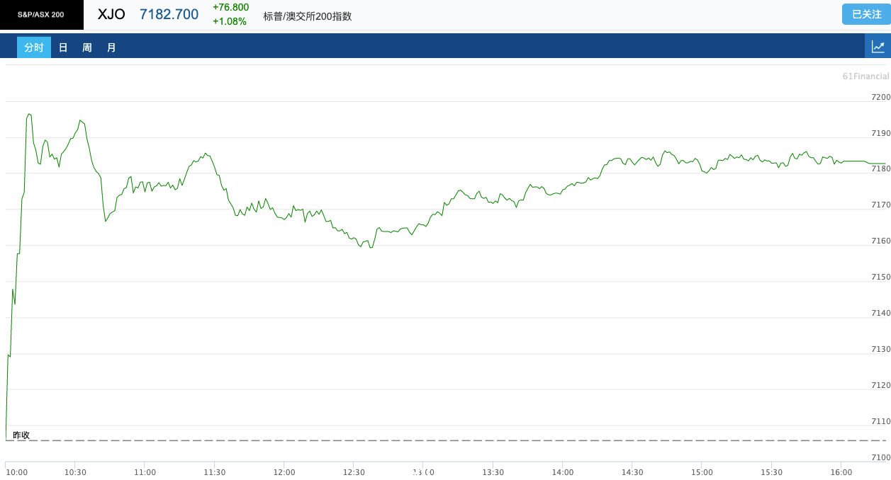The height and width of the screenshot is (480, 891).
Task: Toggle the 已关注 follow button
Action: click(866, 14)
